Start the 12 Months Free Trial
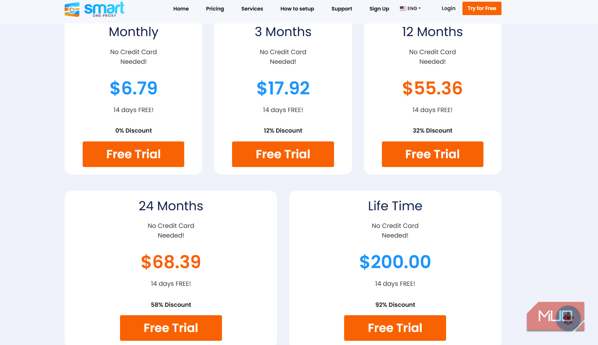598x345 pixels. pos(432,154)
